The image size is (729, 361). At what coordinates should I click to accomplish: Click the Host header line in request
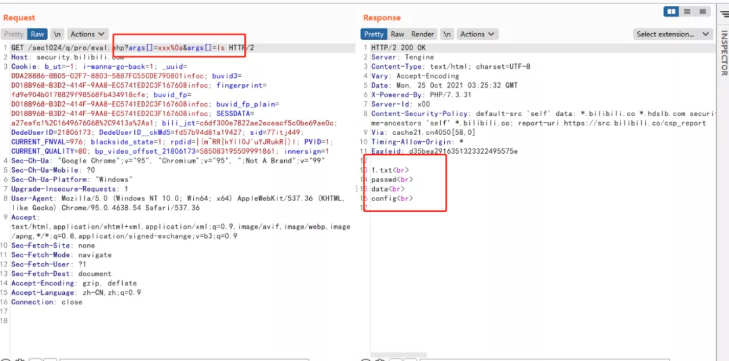(68, 57)
